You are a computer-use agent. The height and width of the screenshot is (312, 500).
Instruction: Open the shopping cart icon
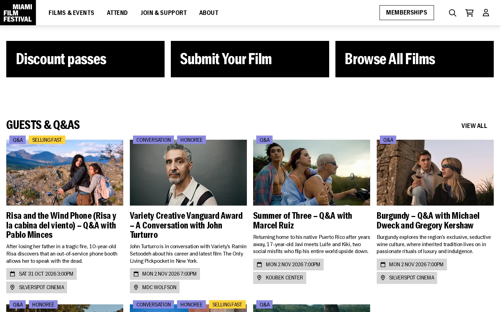pyautogui.click(x=469, y=13)
